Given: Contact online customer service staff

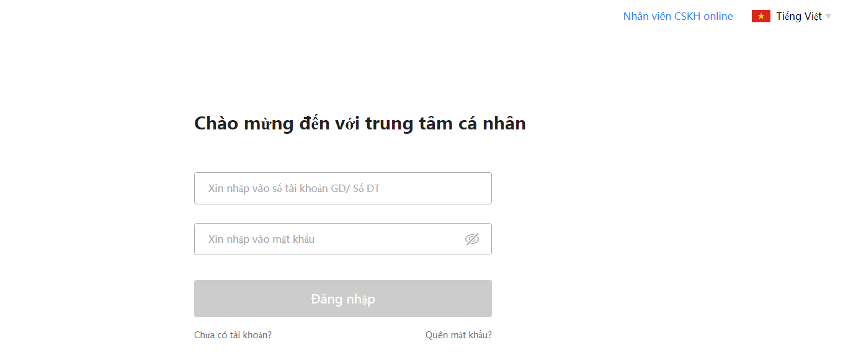Looking at the screenshot, I should (678, 16).
